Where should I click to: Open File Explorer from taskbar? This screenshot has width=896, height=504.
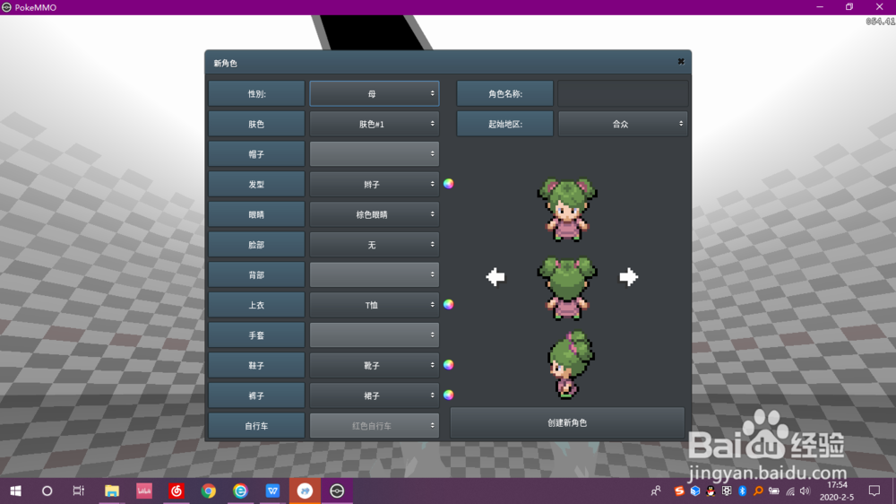[x=111, y=491]
